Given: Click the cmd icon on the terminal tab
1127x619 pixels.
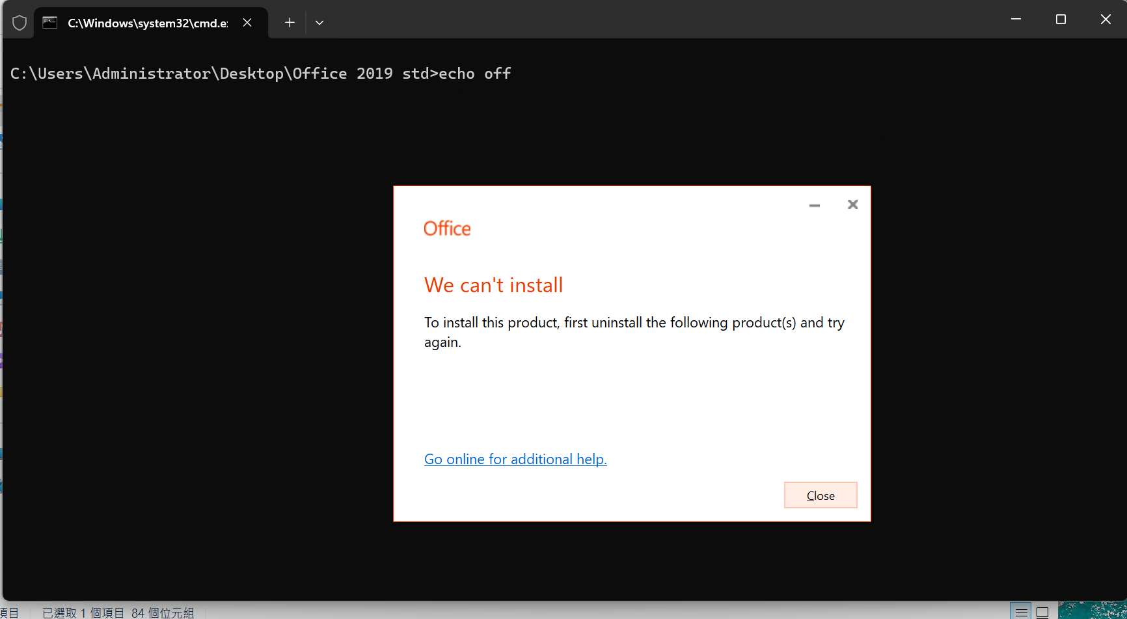Looking at the screenshot, I should [x=50, y=23].
